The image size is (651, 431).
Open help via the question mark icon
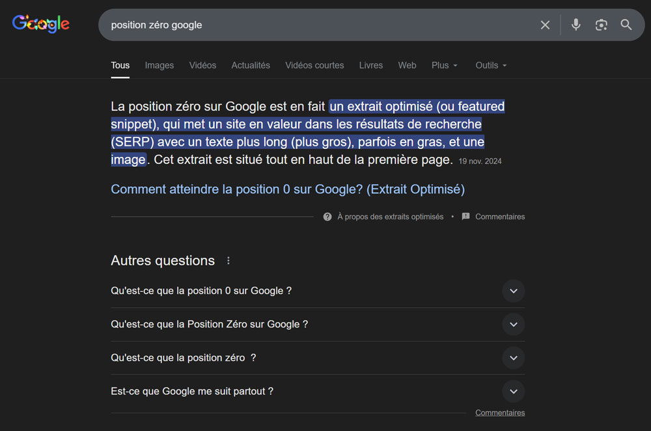(x=327, y=216)
